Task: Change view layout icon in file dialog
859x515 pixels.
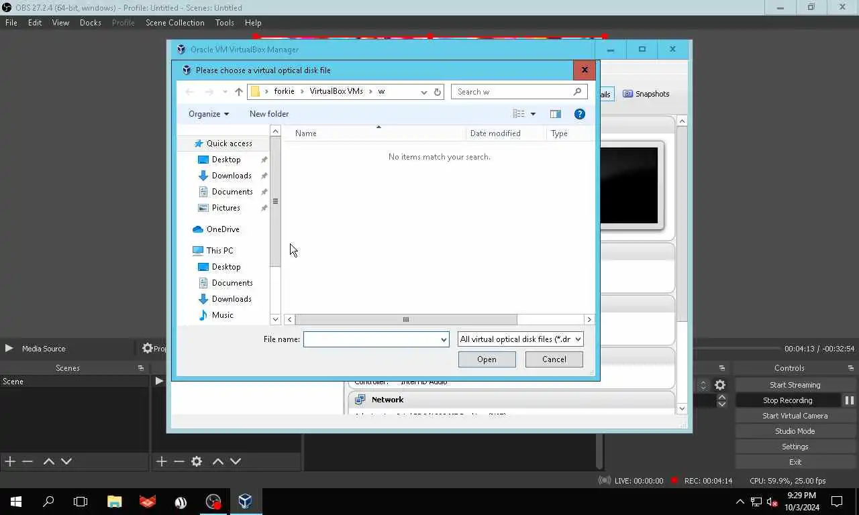Action: tap(519, 114)
